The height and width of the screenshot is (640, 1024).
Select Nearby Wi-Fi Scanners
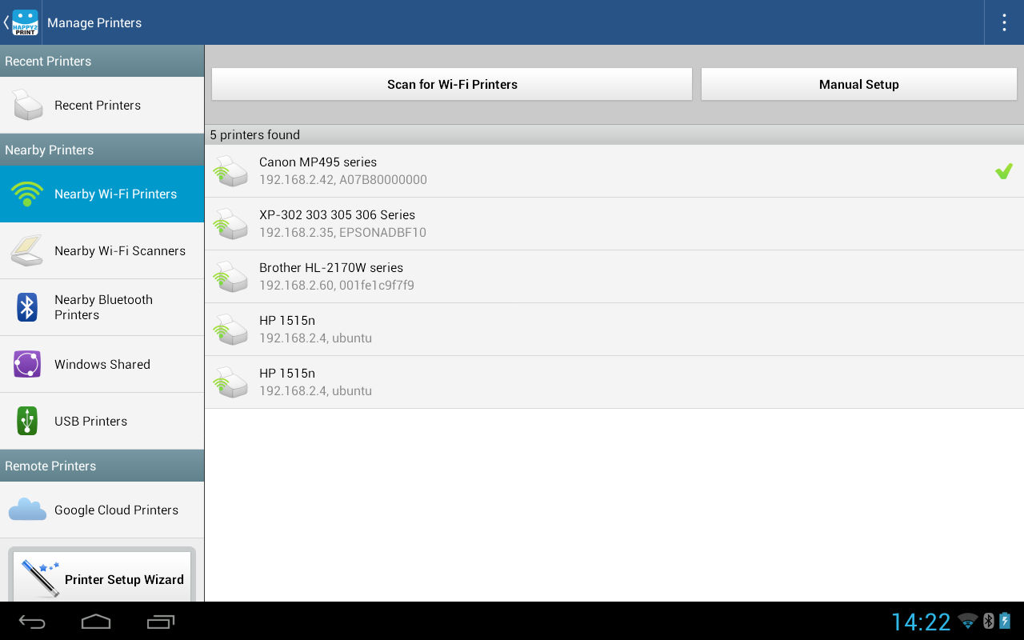pyautogui.click(x=102, y=250)
